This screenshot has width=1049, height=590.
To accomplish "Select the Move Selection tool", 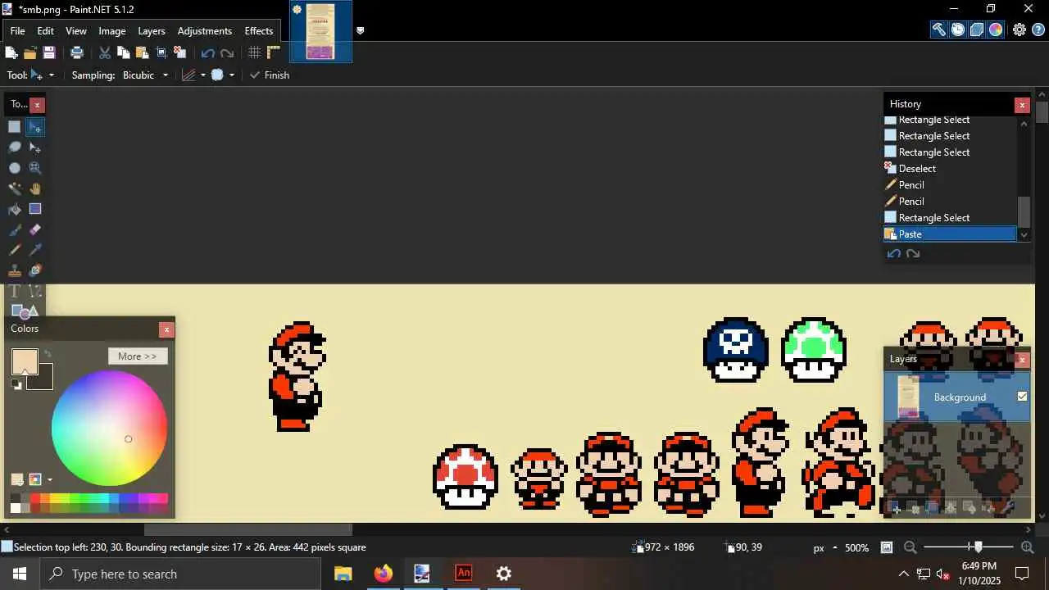I will tap(35, 147).
